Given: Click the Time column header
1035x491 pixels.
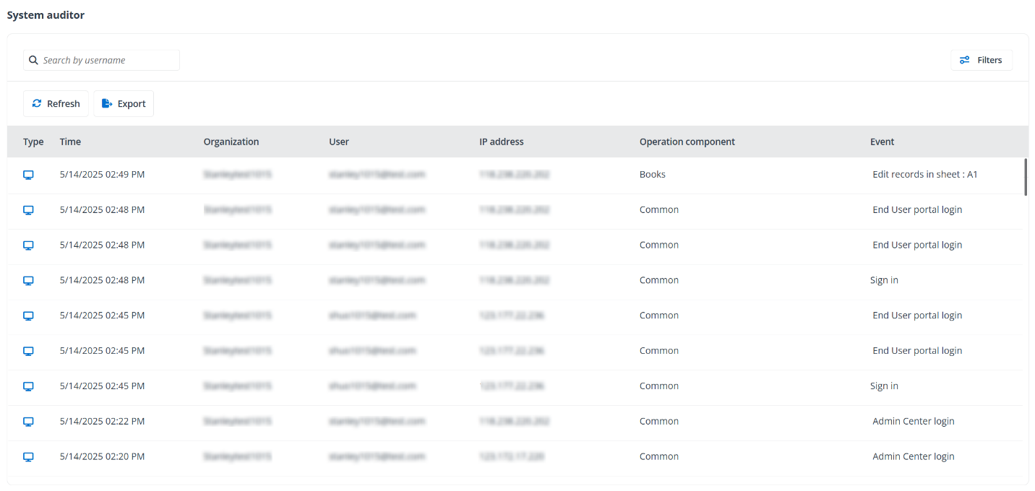Looking at the screenshot, I should point(70,142).
